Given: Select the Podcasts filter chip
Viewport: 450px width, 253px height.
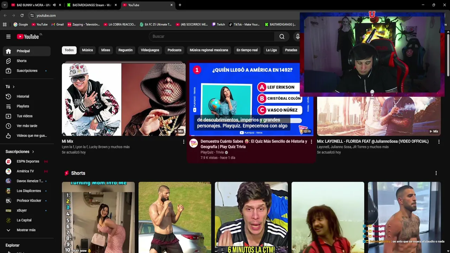Looking at the screenshot, I should (x=174, y=50).
